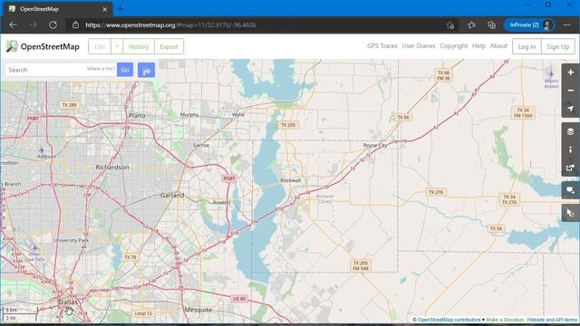This screenshot has width=580, height=326.
Task: Add this page to favorites
Action: click(450, 25)
